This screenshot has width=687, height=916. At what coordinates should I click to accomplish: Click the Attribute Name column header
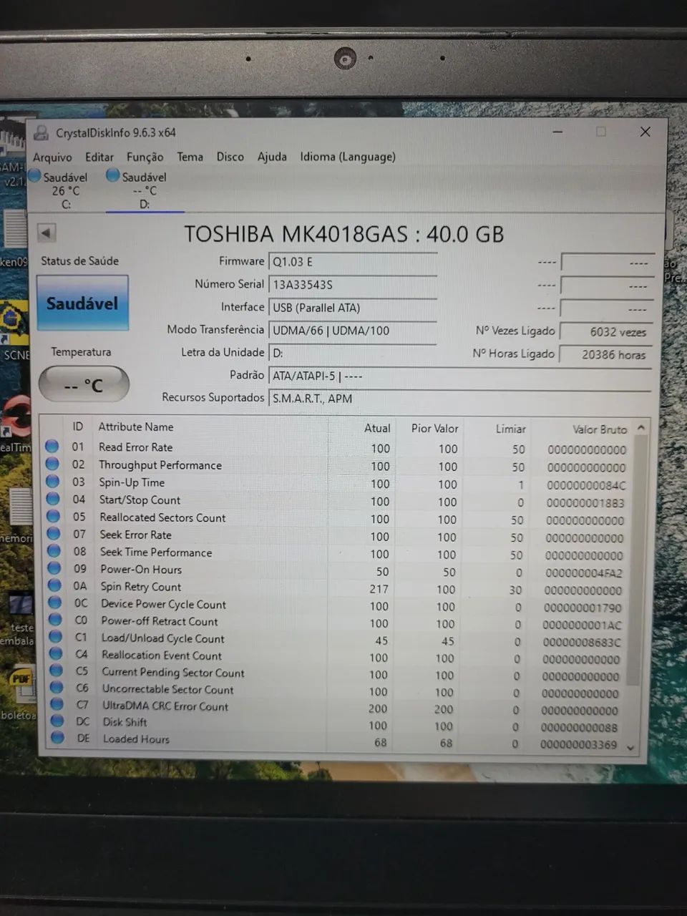tap(136, 427)
